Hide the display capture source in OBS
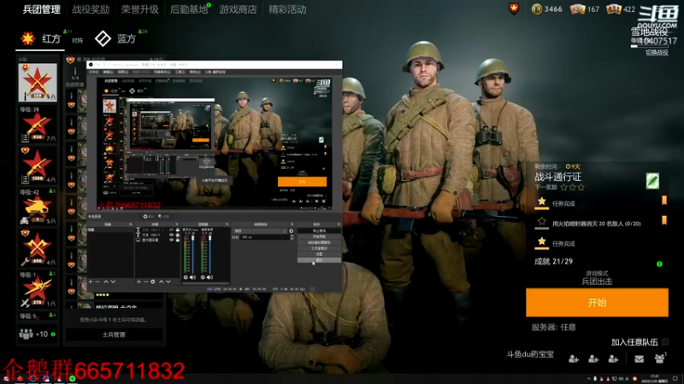684x384 pixels. pyautogui.click(x=172, y=240)
